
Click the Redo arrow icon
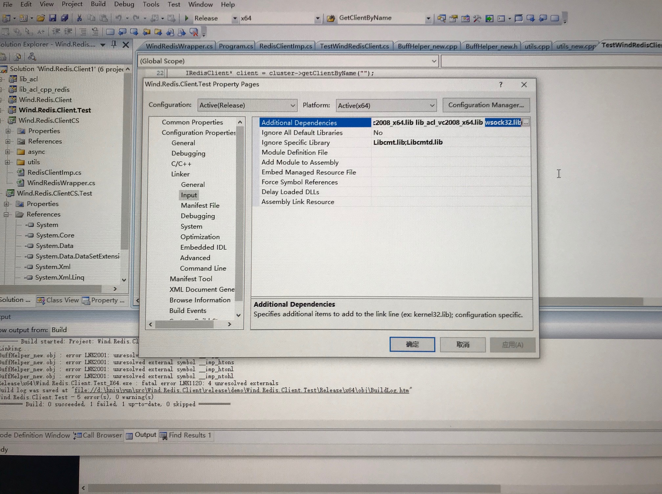tap(136, 18)
